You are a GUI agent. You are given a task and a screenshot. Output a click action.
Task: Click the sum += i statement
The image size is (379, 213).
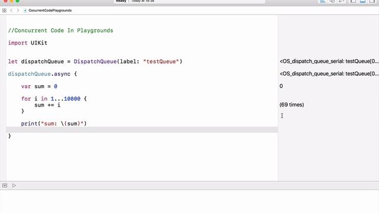coord(47,105)
